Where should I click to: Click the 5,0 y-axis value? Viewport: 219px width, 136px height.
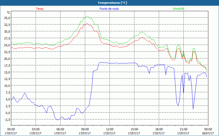point(8,99)
